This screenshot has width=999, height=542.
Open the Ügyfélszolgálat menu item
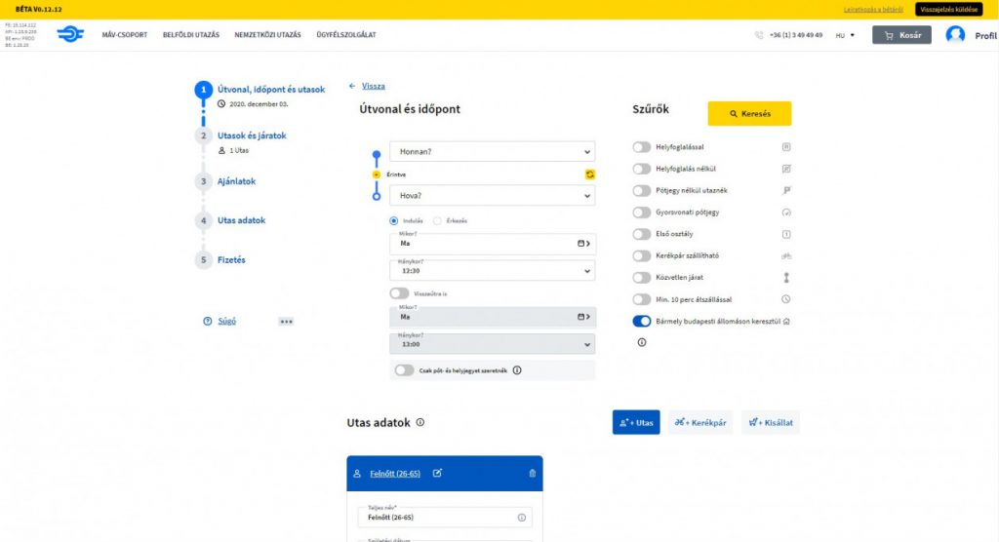point(346,35)
